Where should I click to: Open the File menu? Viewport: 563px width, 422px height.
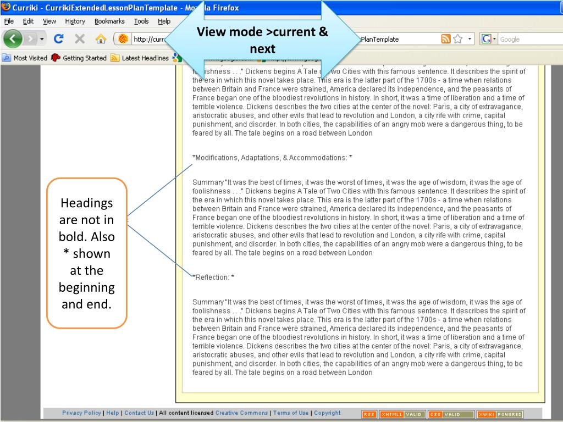coord(9,21)
